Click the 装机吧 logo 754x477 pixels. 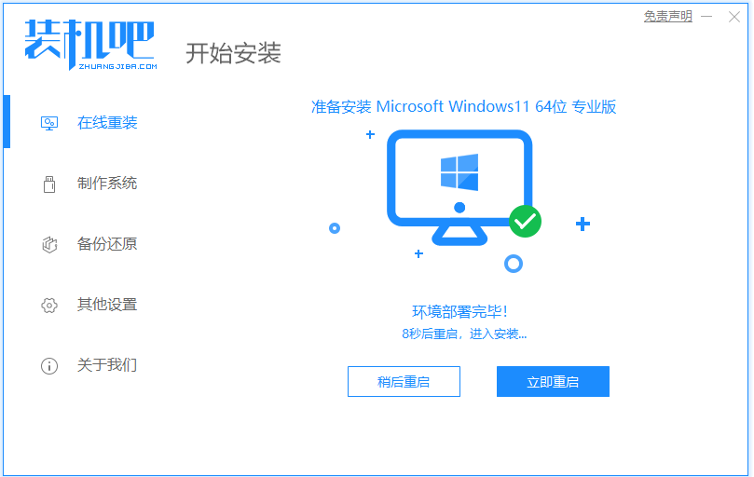coord(90,45)
